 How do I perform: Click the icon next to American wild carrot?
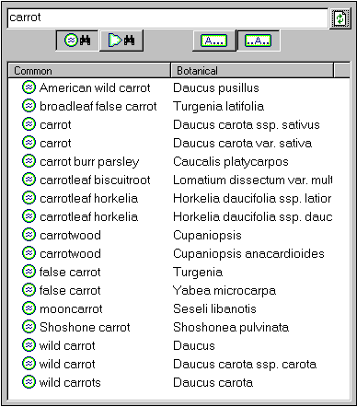tap(29, 87)
